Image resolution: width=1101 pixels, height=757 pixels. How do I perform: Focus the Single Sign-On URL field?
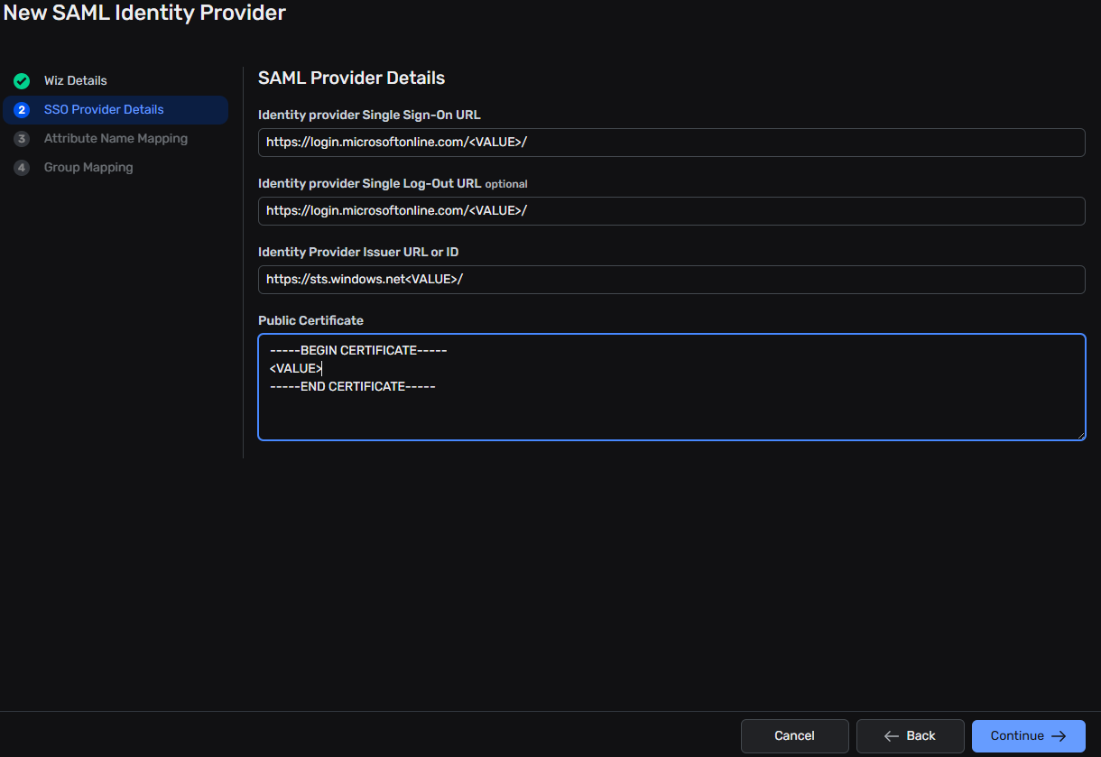coord(671,143)
